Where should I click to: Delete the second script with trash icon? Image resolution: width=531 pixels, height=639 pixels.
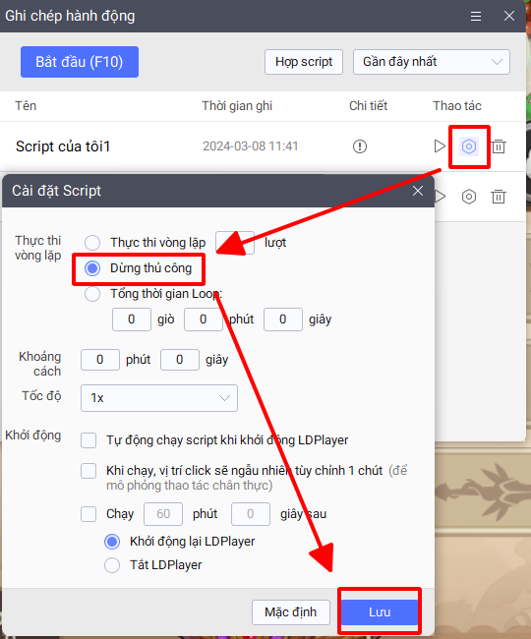(499, 197)
